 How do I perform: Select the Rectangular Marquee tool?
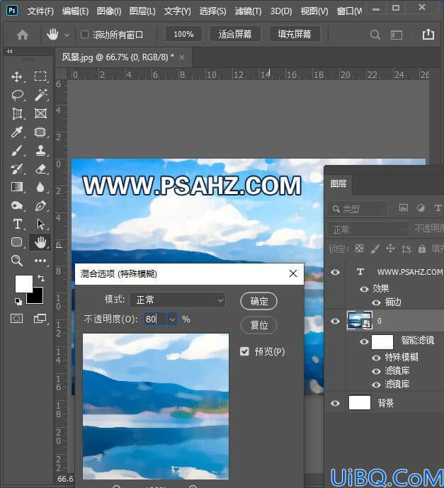(40, 76)
